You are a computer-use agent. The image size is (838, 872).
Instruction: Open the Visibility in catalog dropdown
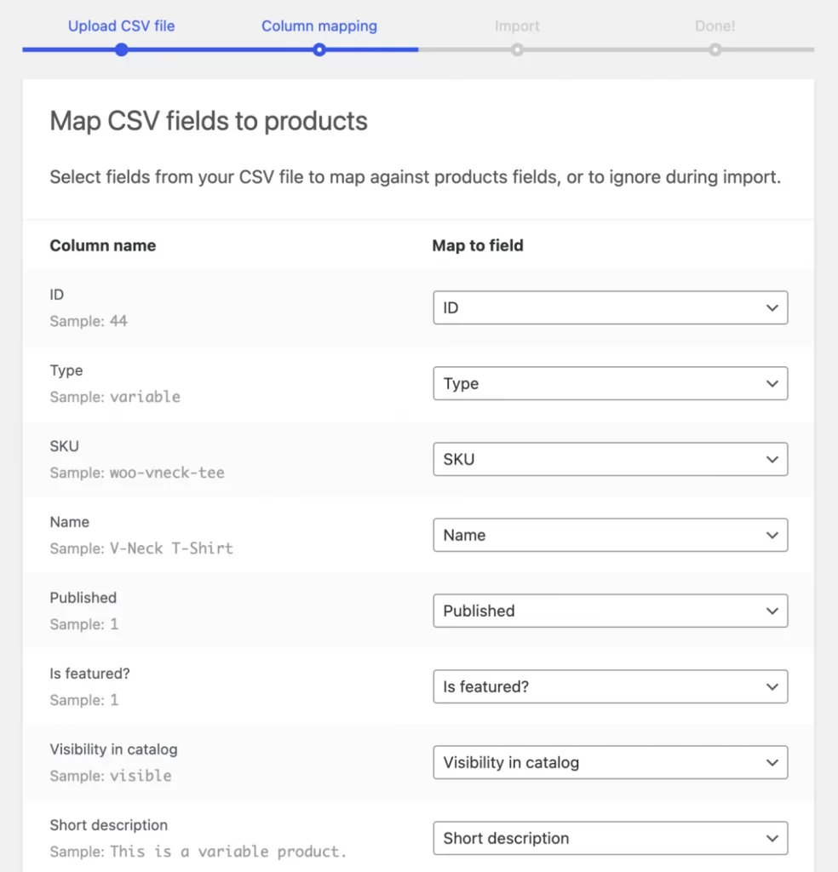click(x=610, y=762)
